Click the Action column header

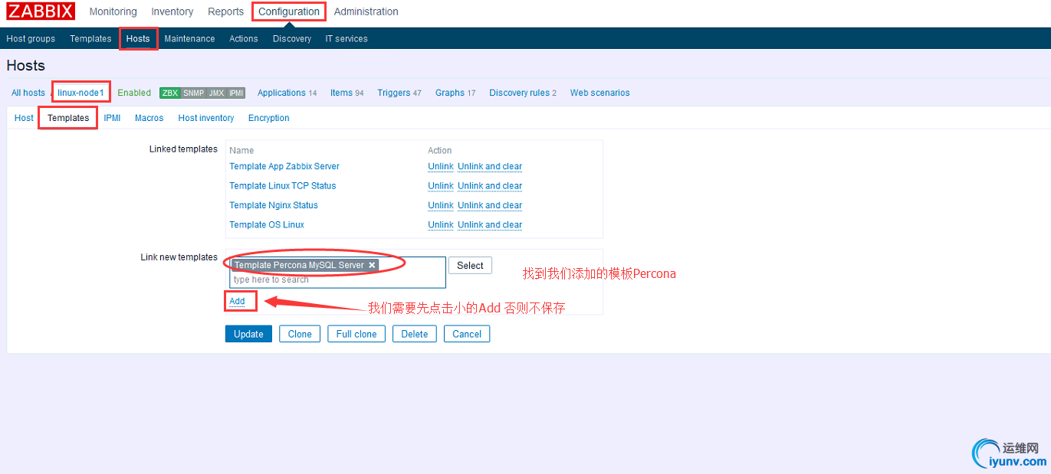[x=440, y=150]
